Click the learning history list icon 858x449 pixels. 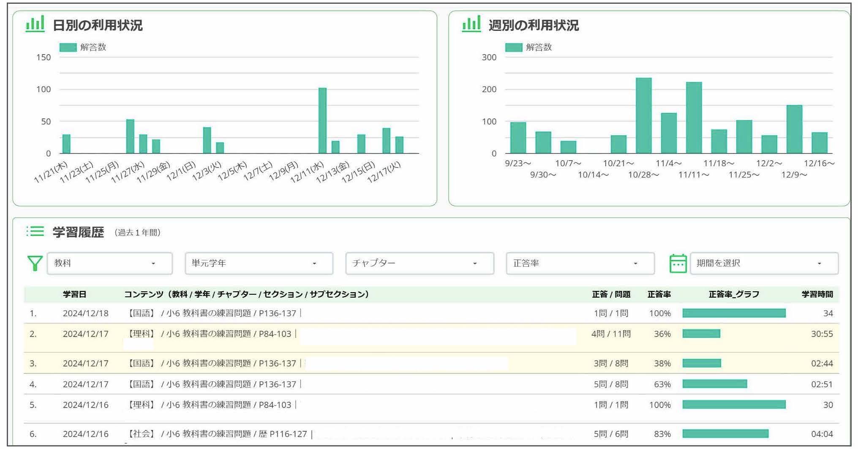(35, 231)
